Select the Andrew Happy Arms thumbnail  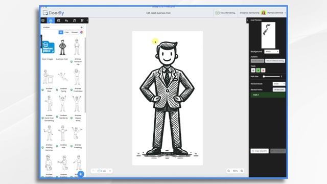pos(77,103)
